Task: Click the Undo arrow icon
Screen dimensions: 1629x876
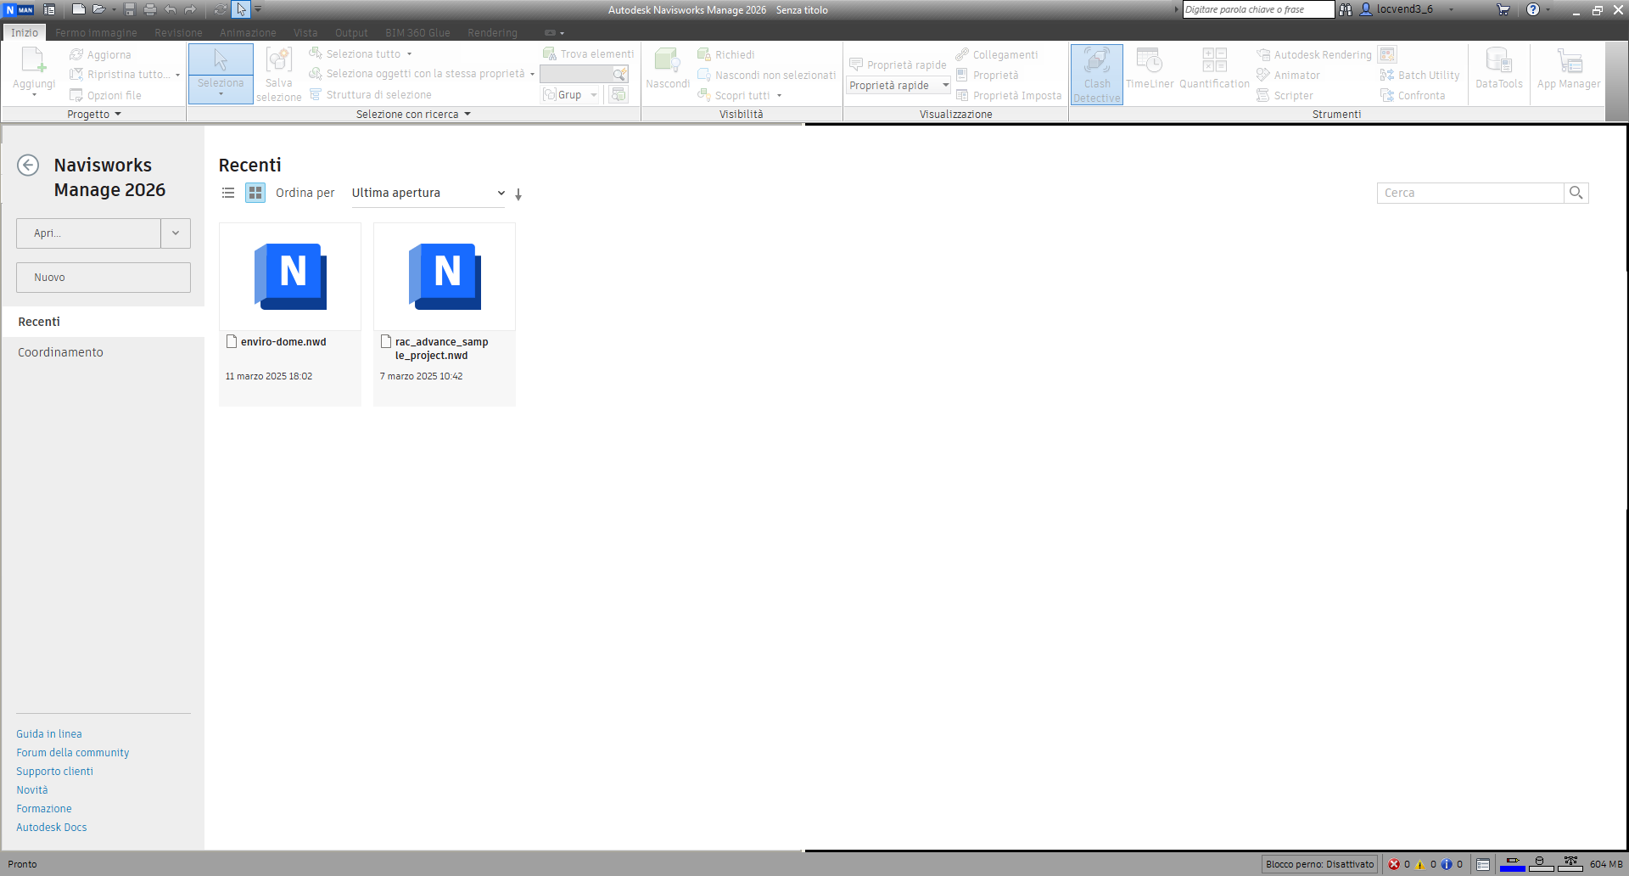Action: pos(171,9)
